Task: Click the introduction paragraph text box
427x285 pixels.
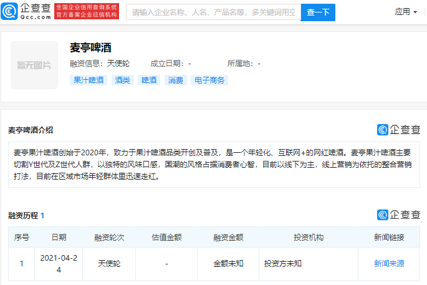Action: [x=214, y=165]
